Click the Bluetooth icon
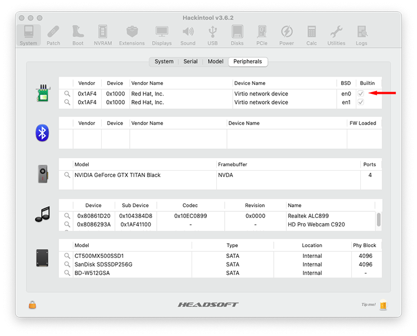The height and width of the screenshot is (336, 417). pos(42,133)
